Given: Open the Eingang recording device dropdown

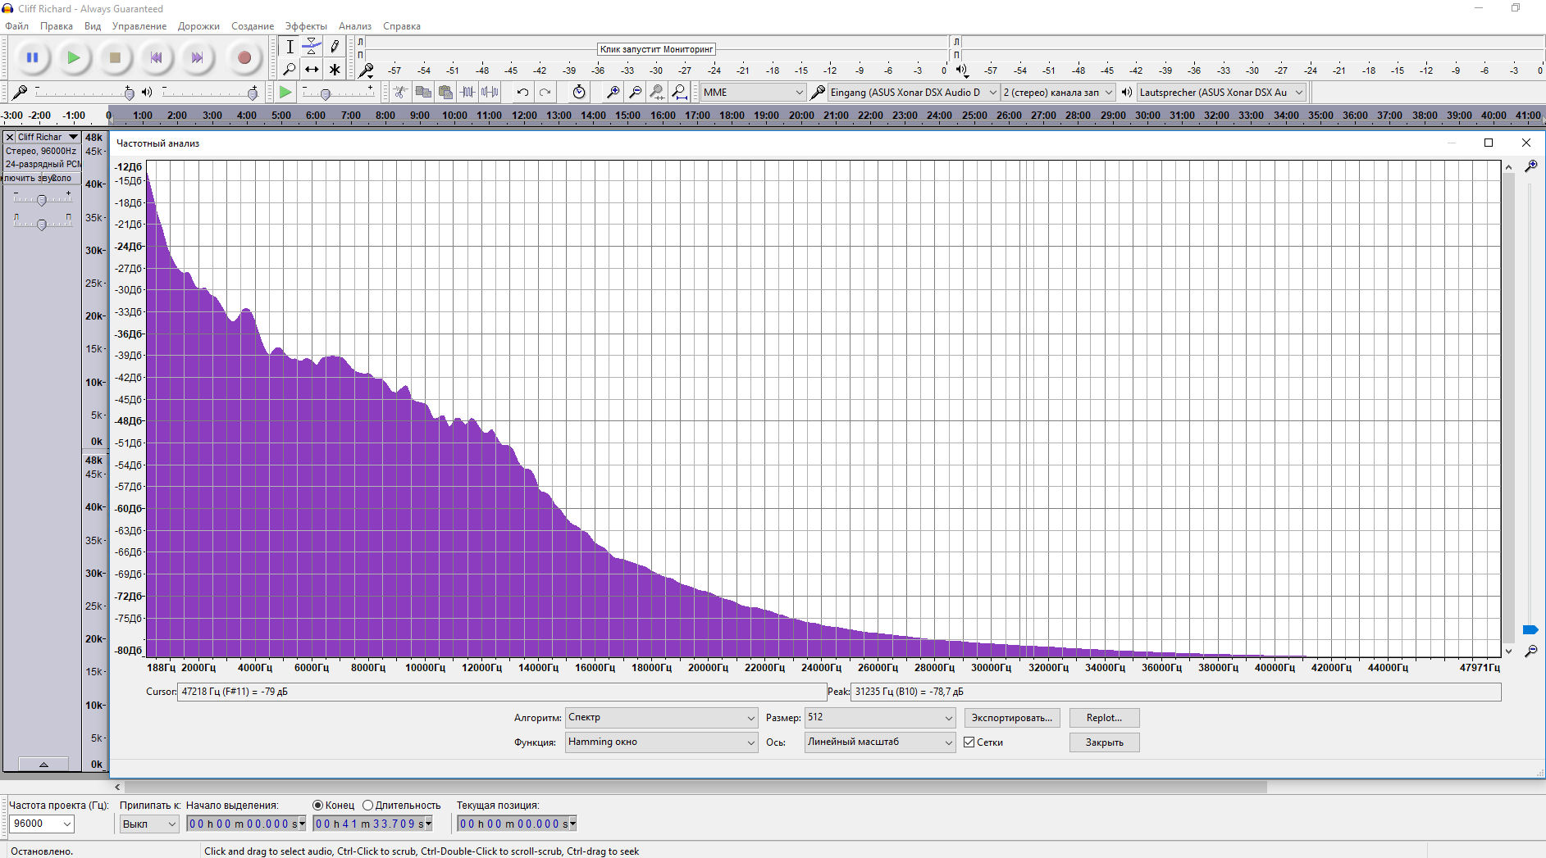Looking at the screenshot, I should [913, 93].
